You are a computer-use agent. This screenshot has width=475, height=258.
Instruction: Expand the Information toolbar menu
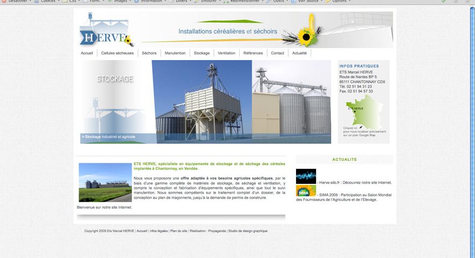151,1
